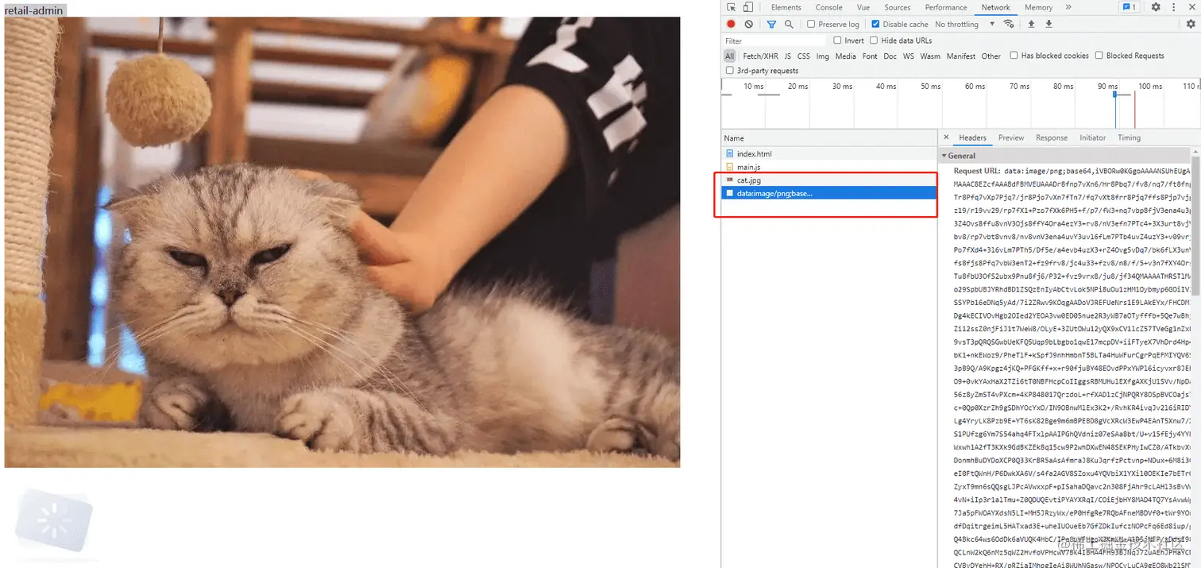Screen dimensions: 1201x568
Task: Open Network panel settings gear
Action: (1191, 24)
